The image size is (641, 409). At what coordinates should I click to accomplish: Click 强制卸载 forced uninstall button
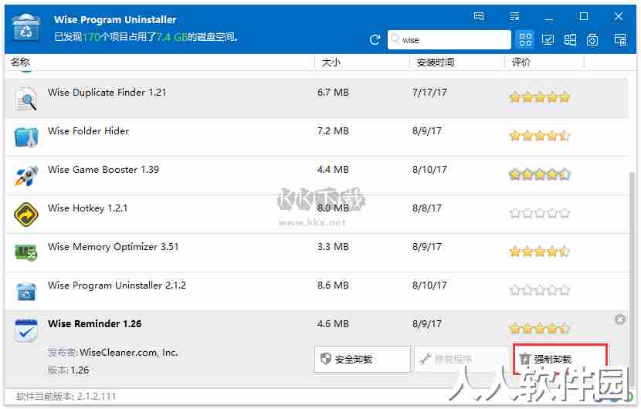tap(560, 359)
